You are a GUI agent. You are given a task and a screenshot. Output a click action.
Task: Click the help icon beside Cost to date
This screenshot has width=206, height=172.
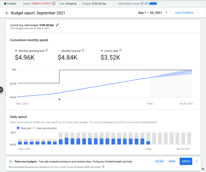121,50
